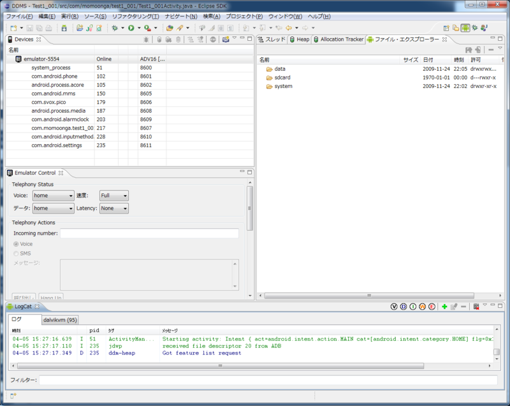Viewport: 510px width, 406px height.
Task: Click the Debug bug toolbar icon
Action: click(x=115, y=28)
